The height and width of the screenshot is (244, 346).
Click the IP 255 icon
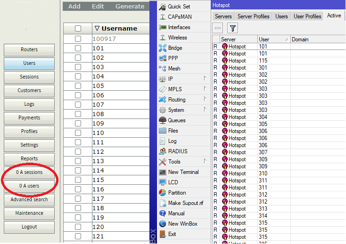pyautogui.click(x=163, y=79)
